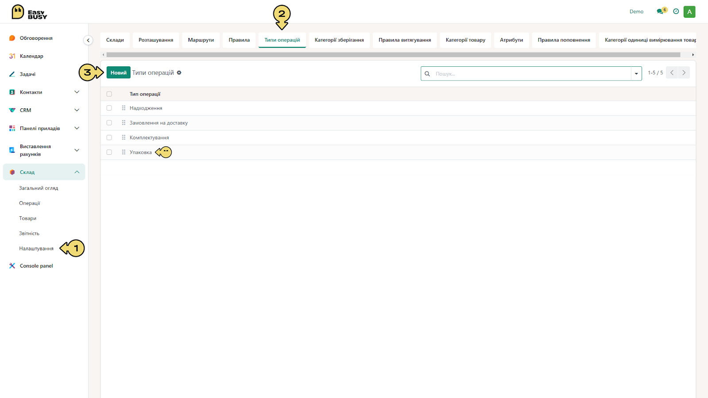The height and width of the screenshot is (398, 708).
Task: Click the Новий button
Action: [119, 73]
